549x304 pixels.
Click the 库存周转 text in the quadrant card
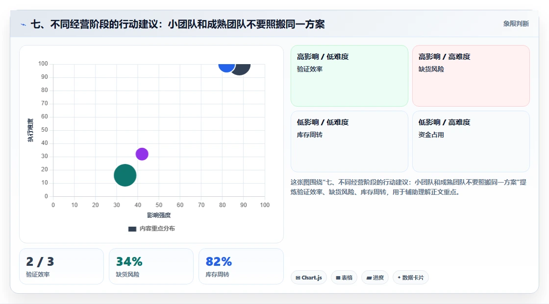coord(309,135)
